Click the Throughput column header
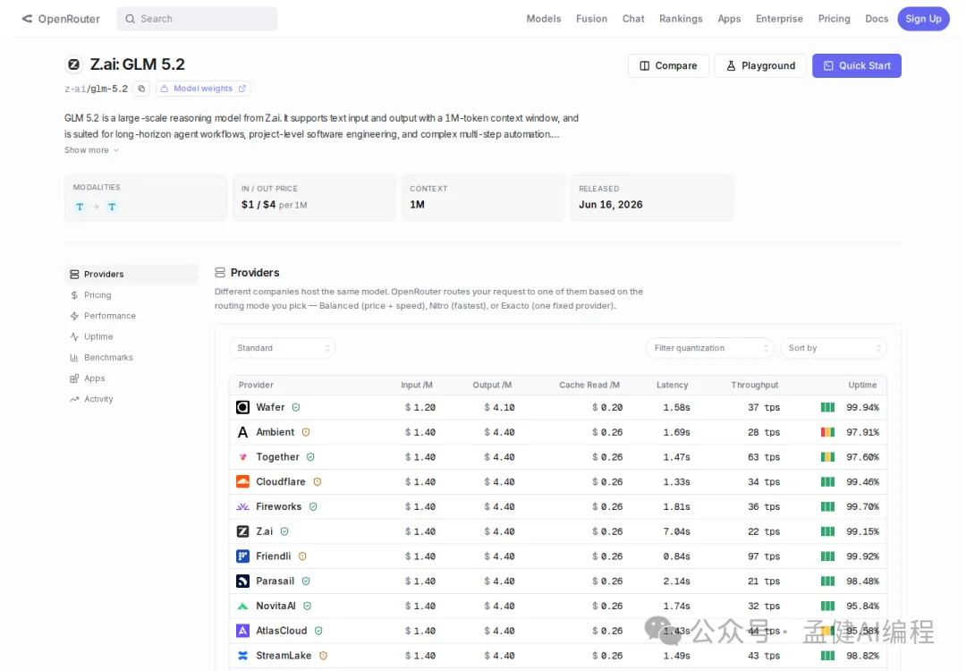 coord(754,385)
